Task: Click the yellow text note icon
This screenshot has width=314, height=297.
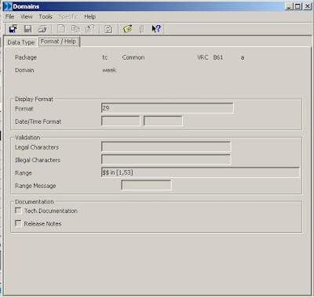Action: (x=127, y=28)
